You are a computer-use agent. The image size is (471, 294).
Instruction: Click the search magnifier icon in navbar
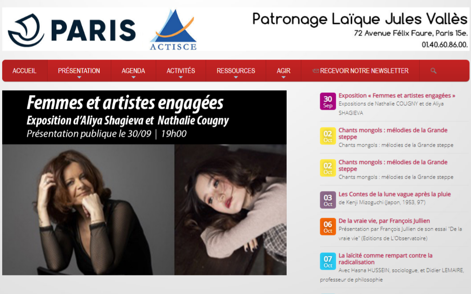pos(433,71)
